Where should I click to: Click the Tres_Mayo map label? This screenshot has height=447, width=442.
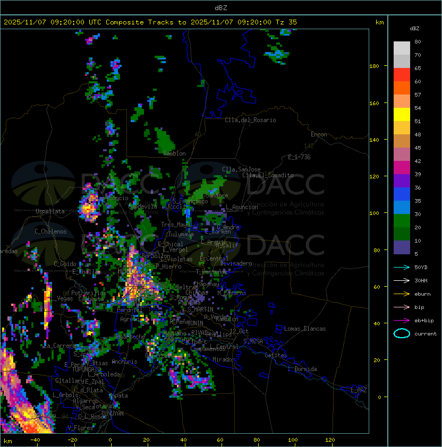[x=175, y=225]
